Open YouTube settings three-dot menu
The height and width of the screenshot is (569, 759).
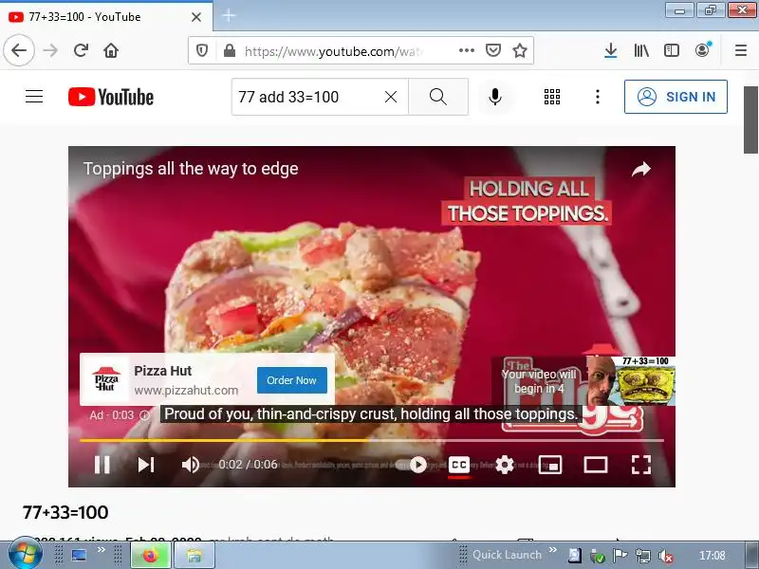598,97
